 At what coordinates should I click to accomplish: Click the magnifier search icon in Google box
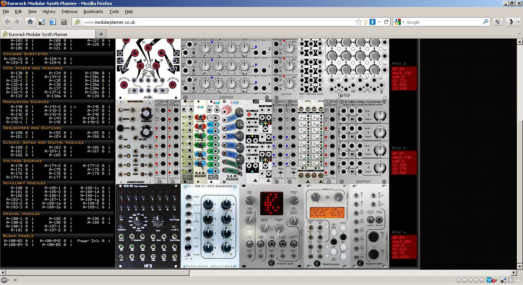pyautogui.click(x=485, y=22)
